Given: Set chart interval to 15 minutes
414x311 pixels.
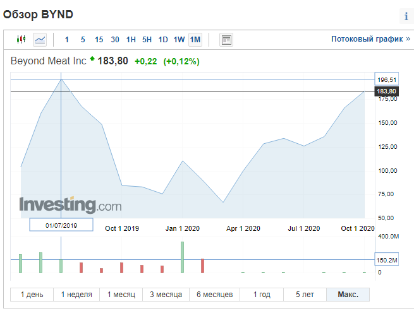Looking at the screenshot, I should tap(99, 40).
